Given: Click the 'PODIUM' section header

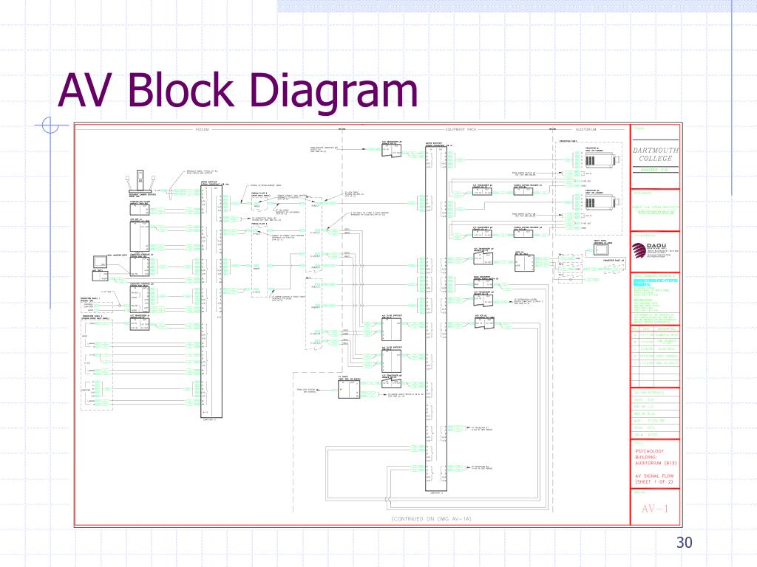Looking at the screenshot, I should (203, 130).
